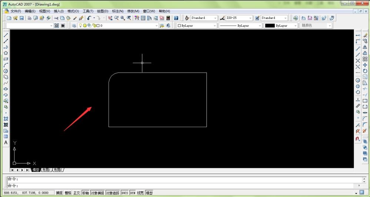
Task: Select the Move tool in modify toolbar
Action: coord(365,65)
